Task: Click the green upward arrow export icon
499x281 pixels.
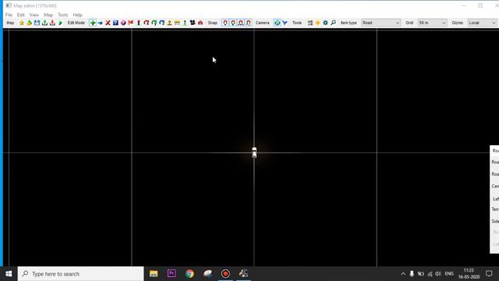Action: point(45,23)
